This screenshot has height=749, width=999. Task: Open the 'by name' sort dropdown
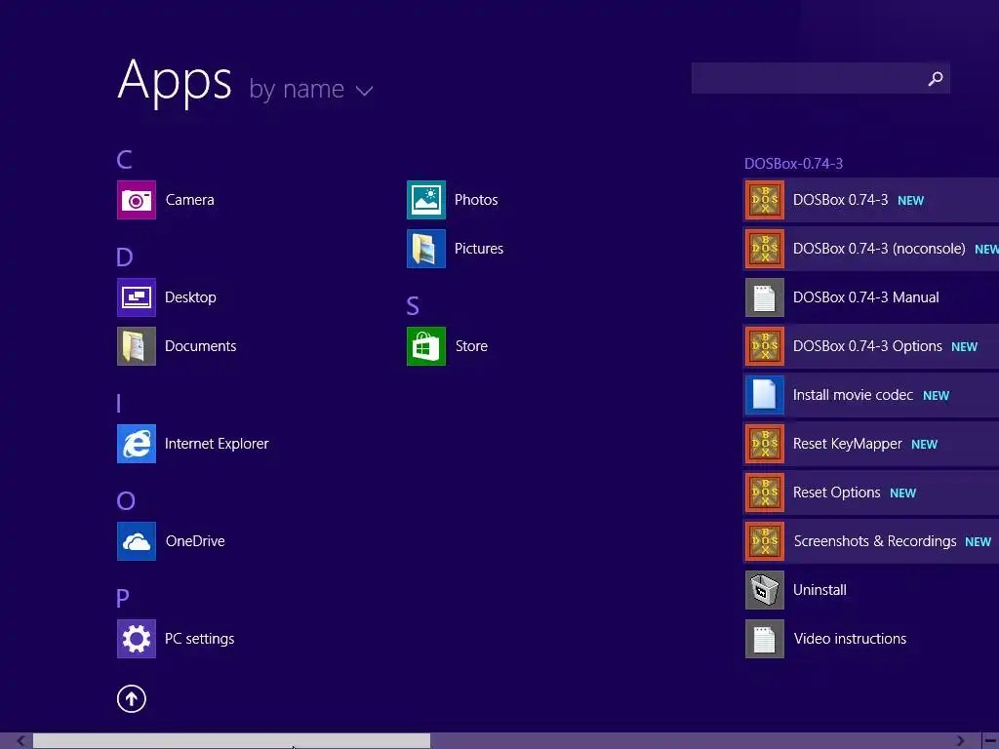click(x=310, y=89)
